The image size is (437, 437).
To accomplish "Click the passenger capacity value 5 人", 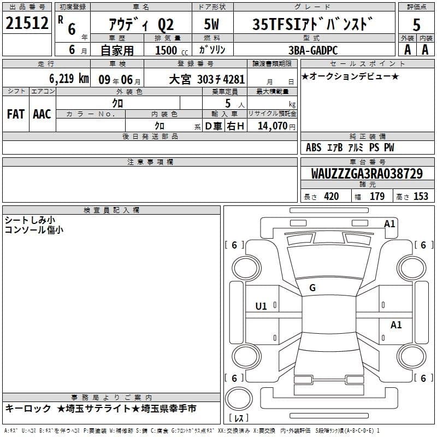I will point(235,104).
